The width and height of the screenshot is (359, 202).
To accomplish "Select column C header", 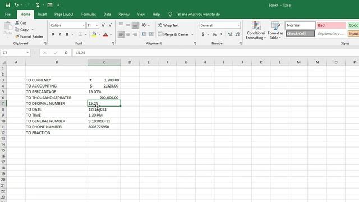I will coord(104,62).
